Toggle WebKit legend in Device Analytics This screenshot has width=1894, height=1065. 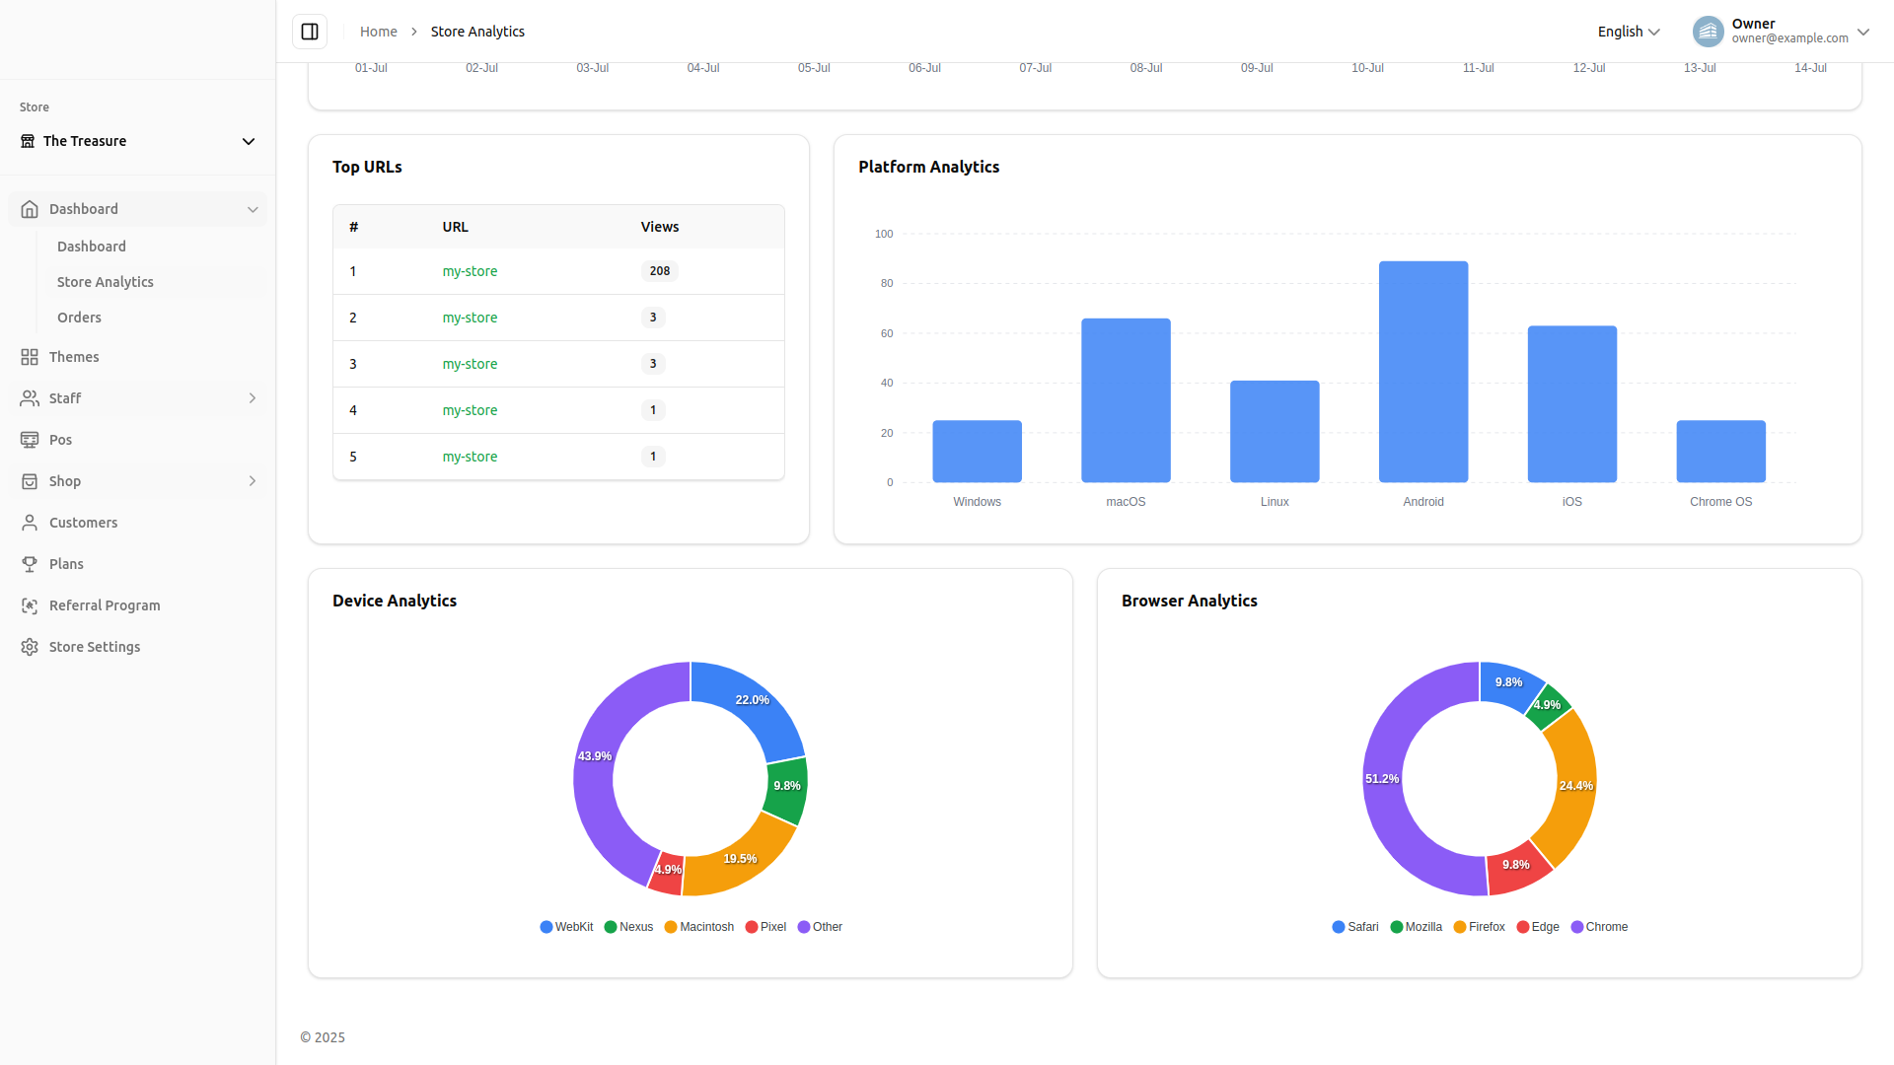point(566,927)
